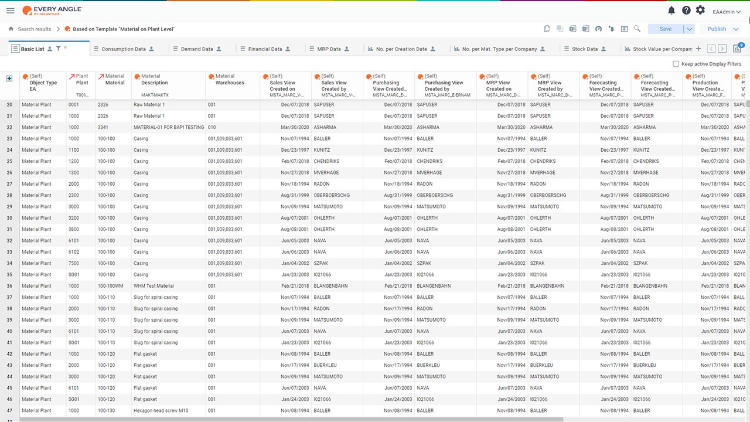The width and height of the screenshot is (750, 422).
Task: Click plant '1300' cell
Action: point(81,173)
